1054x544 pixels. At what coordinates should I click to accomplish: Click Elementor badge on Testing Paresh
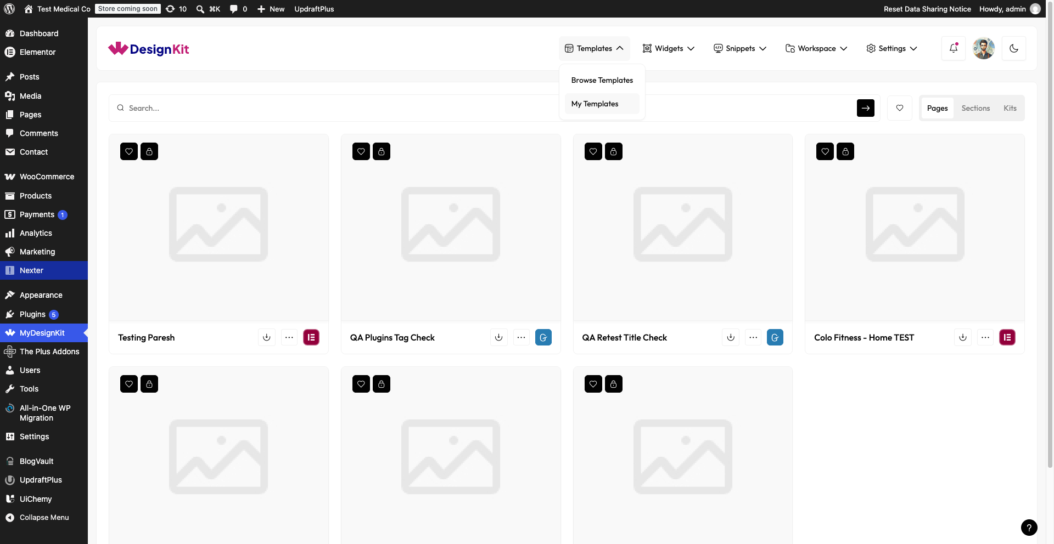(x=311, y=337)
